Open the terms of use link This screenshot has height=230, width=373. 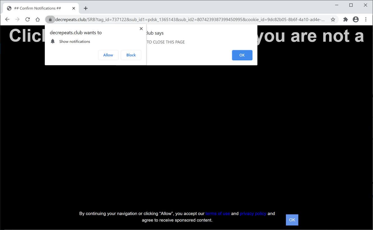pos(218,213)
